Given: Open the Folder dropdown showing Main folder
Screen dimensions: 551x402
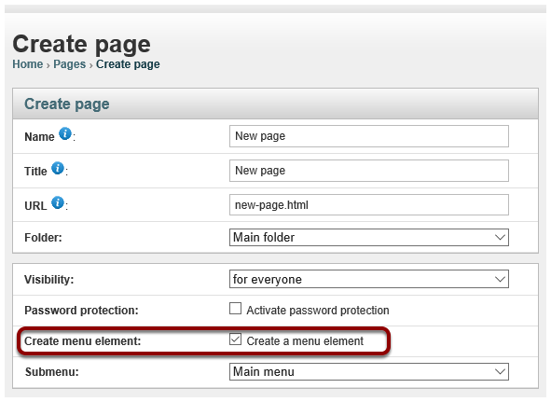Looking at the screenshot, I should pos(369,238).
